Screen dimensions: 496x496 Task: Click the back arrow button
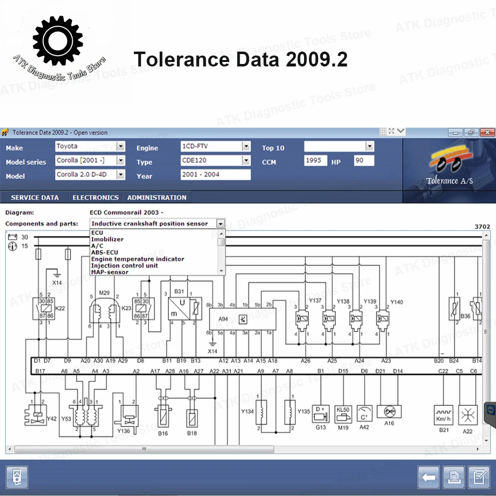click(x=429, y=477)
